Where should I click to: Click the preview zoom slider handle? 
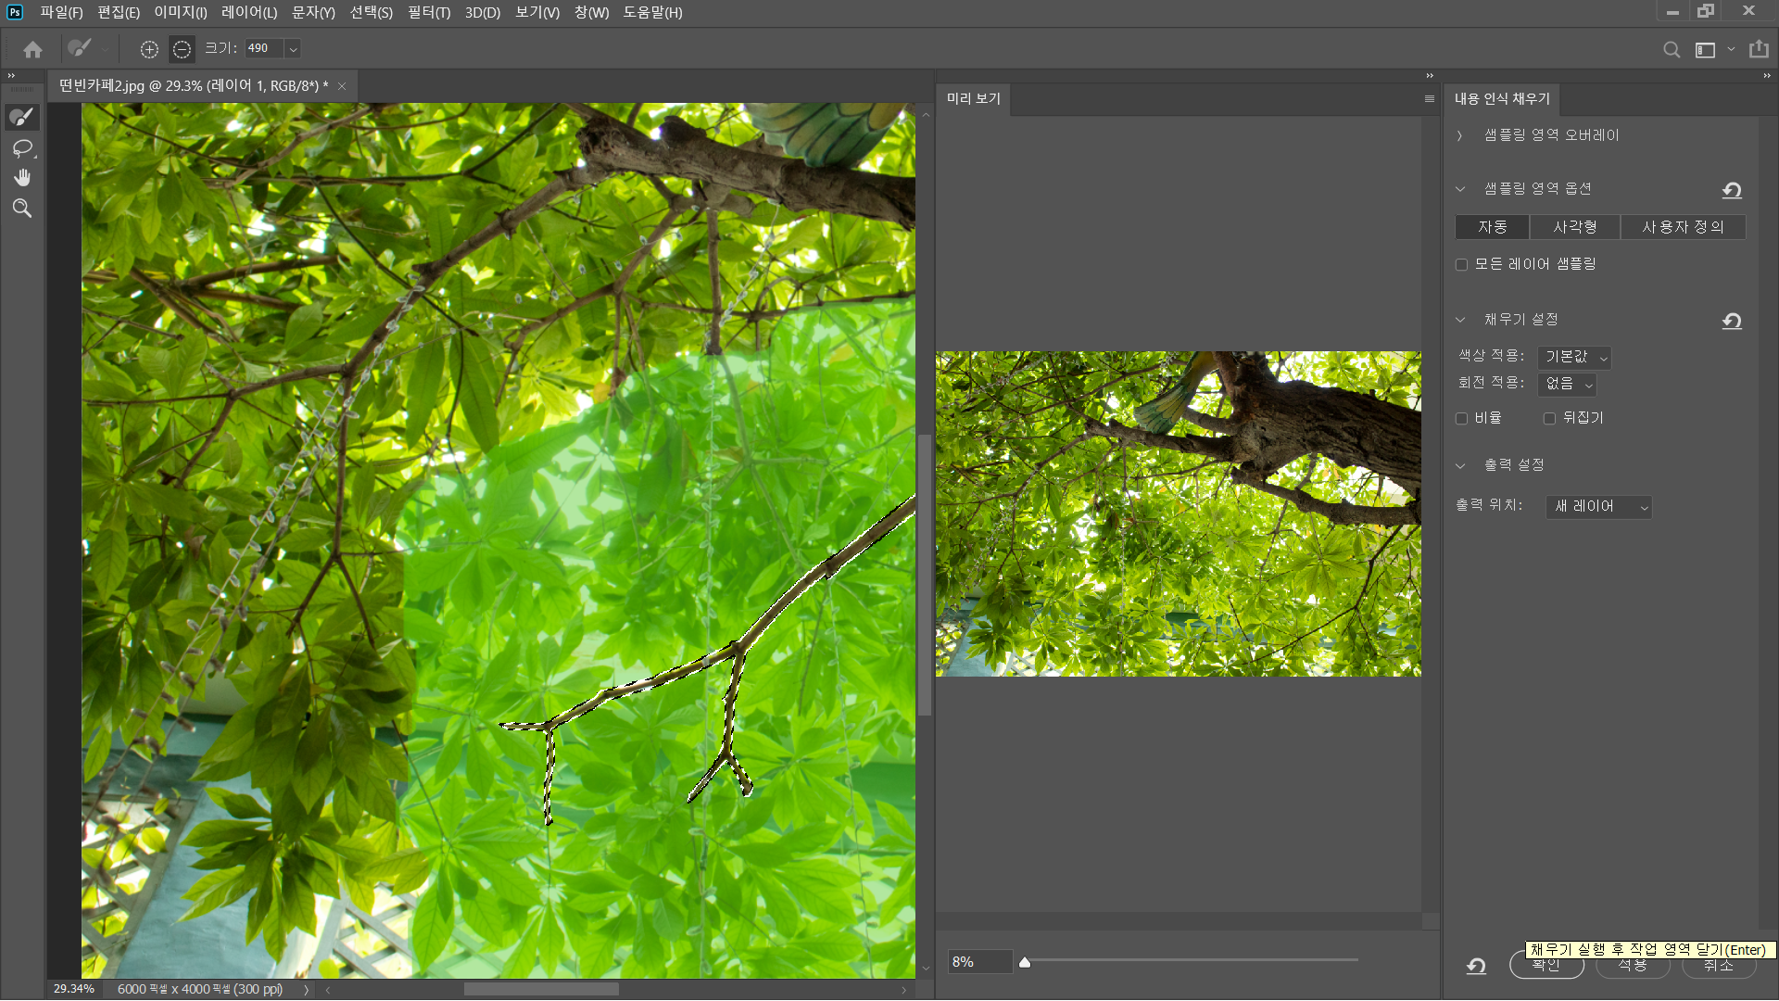pyautogui.click(x=1025, y=962)
